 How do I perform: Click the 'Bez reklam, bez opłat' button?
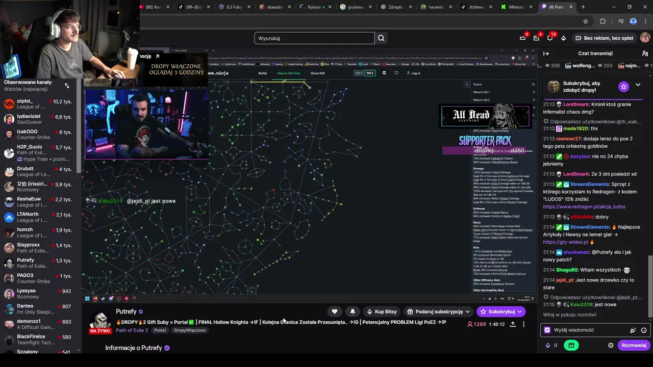[x=604, y=38]
